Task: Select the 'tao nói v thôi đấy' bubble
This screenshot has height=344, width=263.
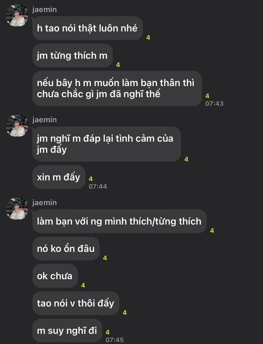Action: click(76, 303)
